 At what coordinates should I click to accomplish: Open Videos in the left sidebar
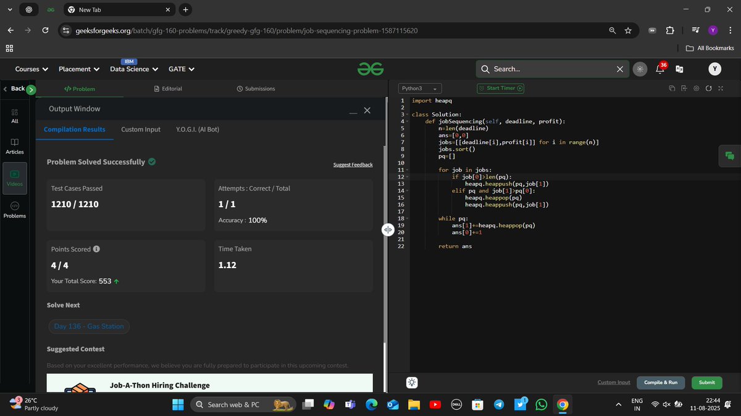click(x=15, y=179)
